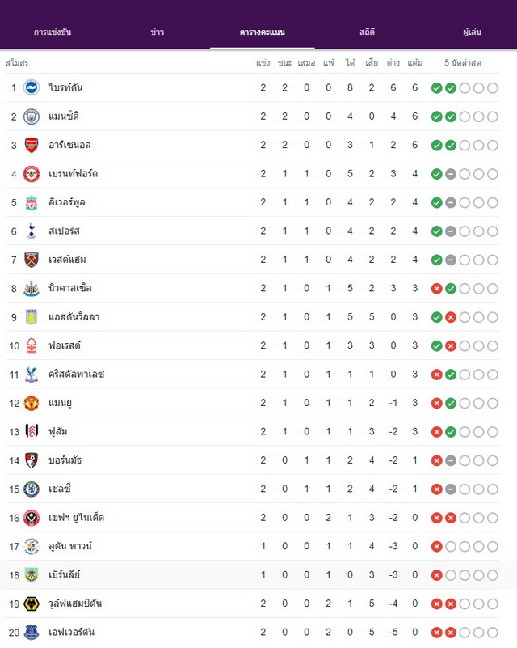Click the Everton crest icon

32,633
